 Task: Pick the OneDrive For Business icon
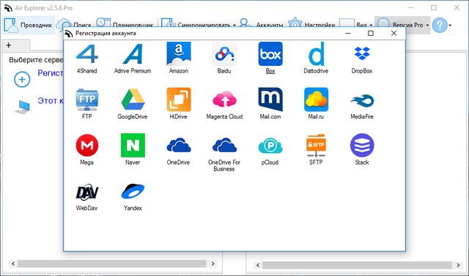[x=224, y=145]
